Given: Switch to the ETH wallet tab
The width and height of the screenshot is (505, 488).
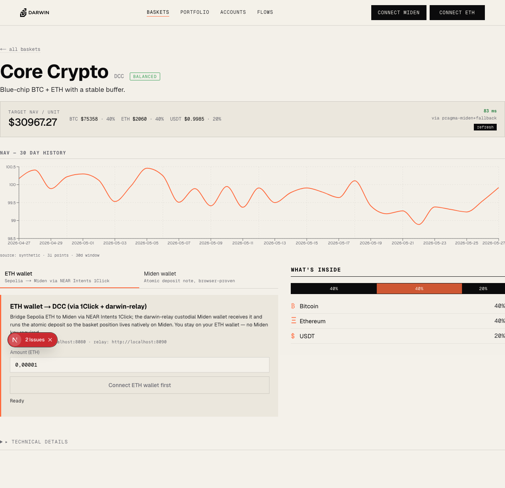Looking at the screenshot, I should 69,277.
